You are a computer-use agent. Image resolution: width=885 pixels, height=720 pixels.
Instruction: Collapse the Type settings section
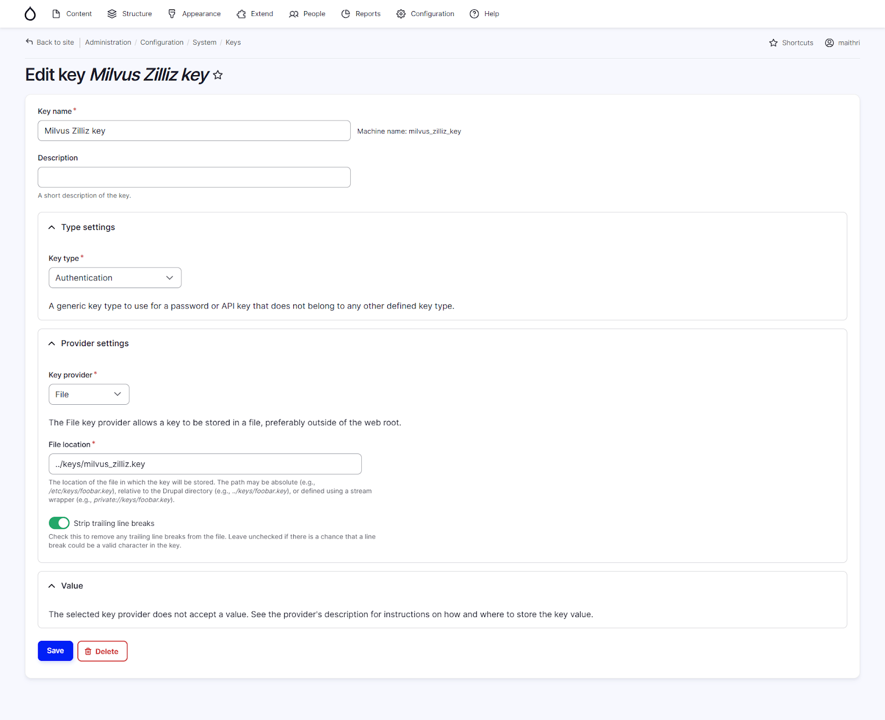[82, 227]
